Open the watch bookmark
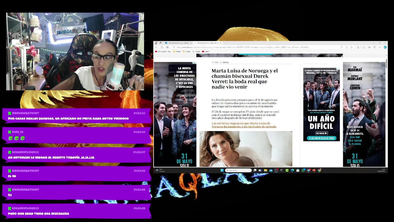The height and width of the screenshot is (222, 394). 205,51
